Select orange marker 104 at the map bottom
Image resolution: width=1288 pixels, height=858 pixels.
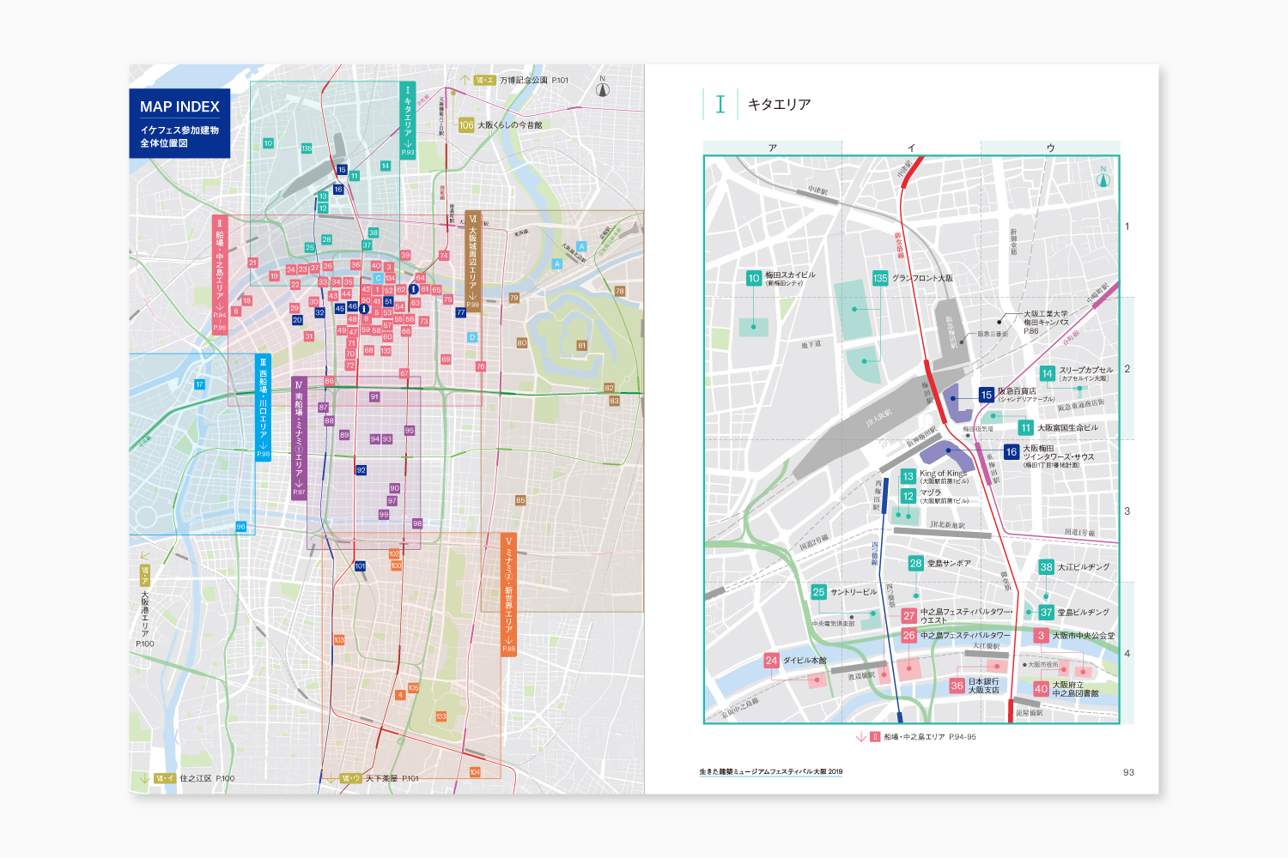click(475, 772)
